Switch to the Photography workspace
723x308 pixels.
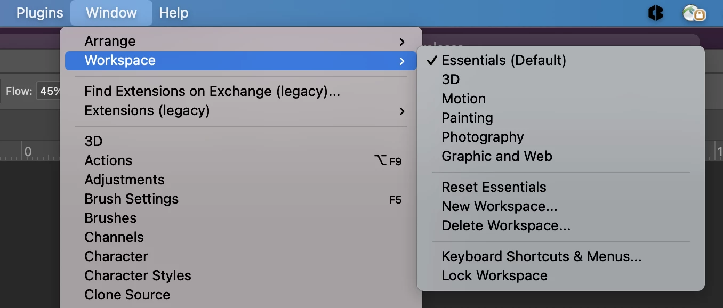[483, 137]
